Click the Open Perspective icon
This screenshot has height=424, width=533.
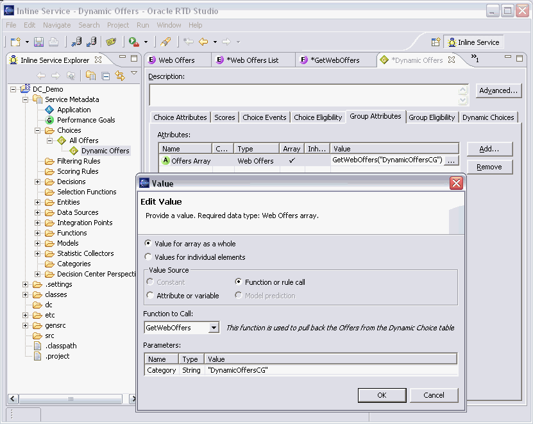click(436, 42)
